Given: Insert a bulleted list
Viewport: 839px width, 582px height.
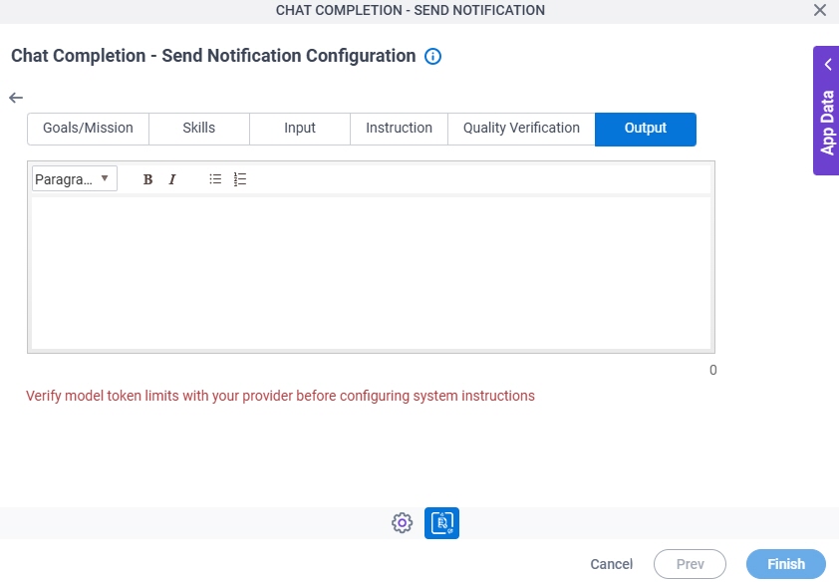Looking at the screenshot, I should (215, 179).
